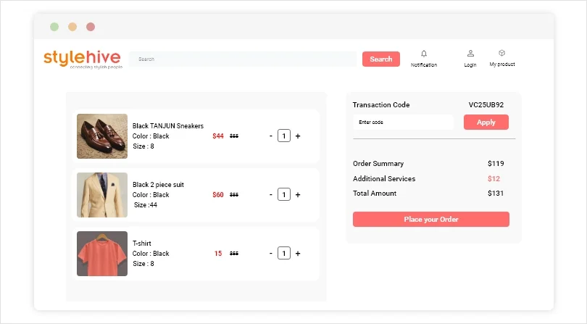Click the T-shirt product title
This screenshot has height=324, width=587.
pyautogui.click(x=142, y=243)
